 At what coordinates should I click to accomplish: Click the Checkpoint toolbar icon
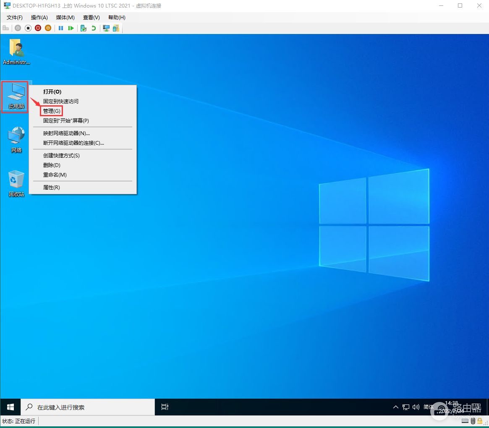[84, 28]
